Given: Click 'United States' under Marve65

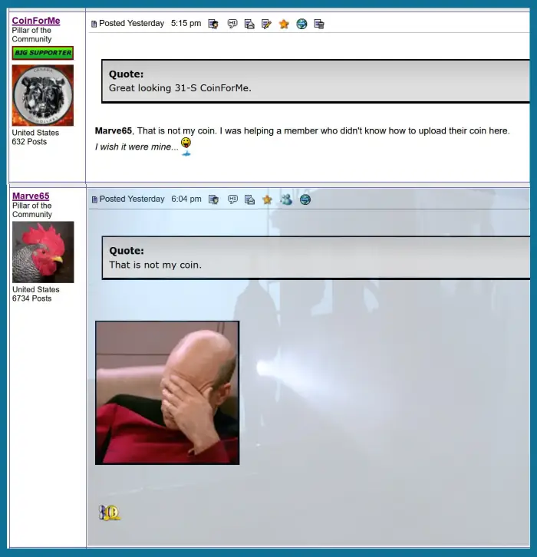Looking at the screenshot, I should coord(36,289).
